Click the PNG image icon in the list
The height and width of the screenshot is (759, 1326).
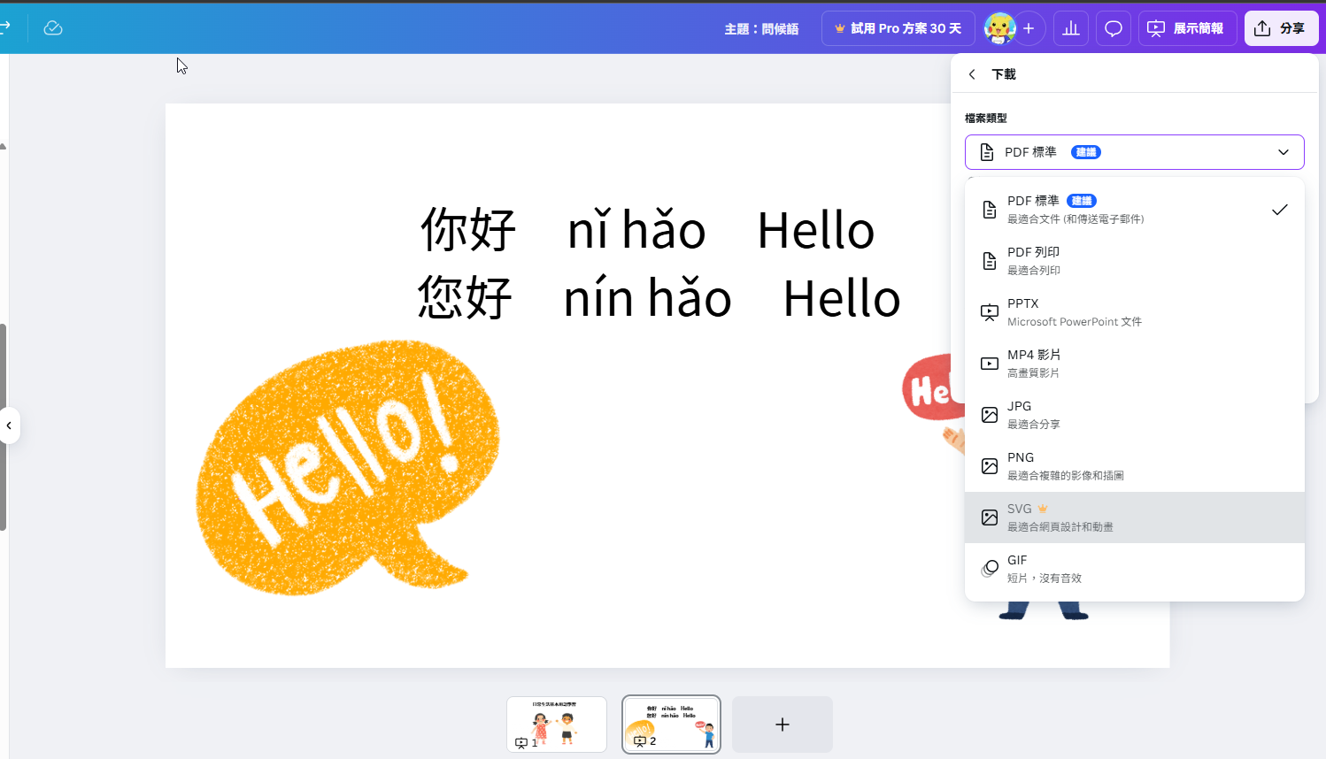989,465
